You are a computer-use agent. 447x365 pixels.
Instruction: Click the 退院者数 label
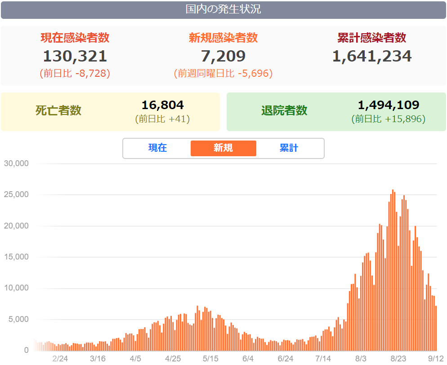click(x=284, y=110)
